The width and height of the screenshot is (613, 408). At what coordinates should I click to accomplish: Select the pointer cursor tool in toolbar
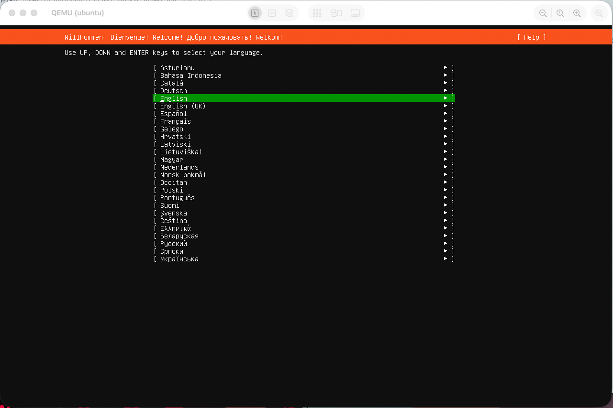point(255,13)
